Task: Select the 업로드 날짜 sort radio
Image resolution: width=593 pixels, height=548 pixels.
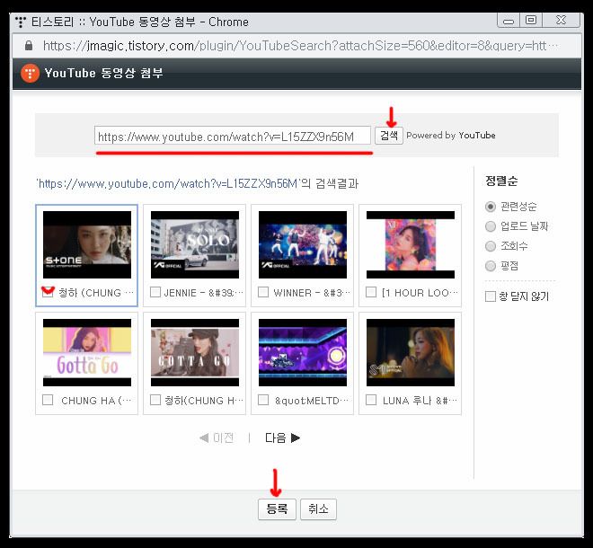Action: pos(491,226)
